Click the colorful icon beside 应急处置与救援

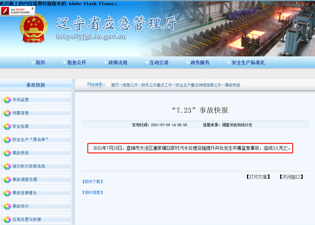coord(7,220)
